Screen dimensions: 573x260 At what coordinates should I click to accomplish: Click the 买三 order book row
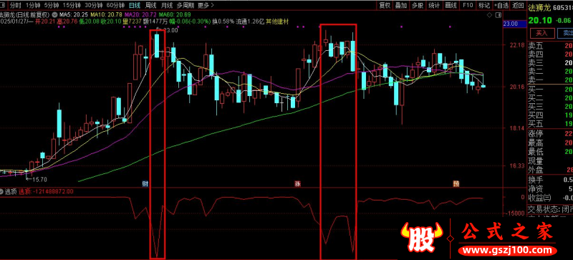pos(550,107)
